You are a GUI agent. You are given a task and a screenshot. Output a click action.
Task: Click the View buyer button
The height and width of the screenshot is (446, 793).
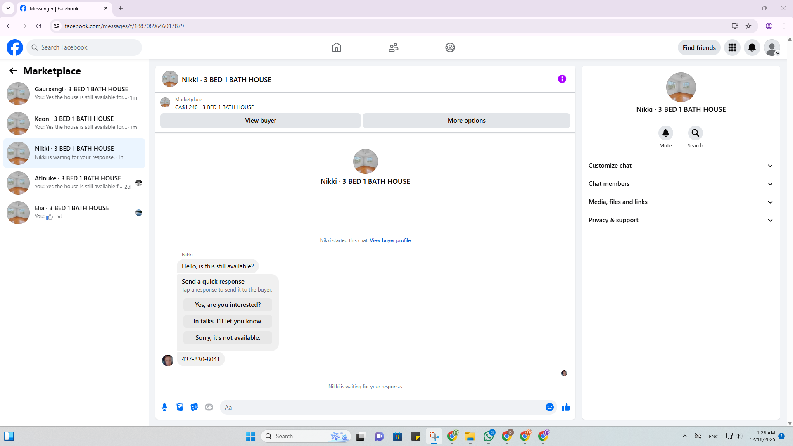[x=260, y=121]
